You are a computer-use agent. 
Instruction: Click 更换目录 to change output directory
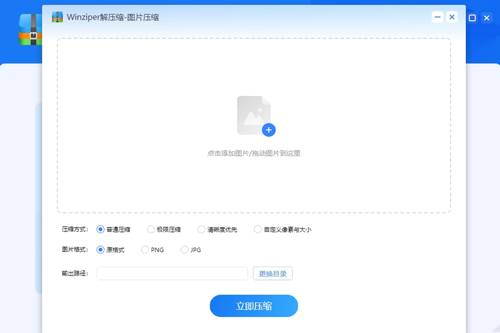coord(272,273)
